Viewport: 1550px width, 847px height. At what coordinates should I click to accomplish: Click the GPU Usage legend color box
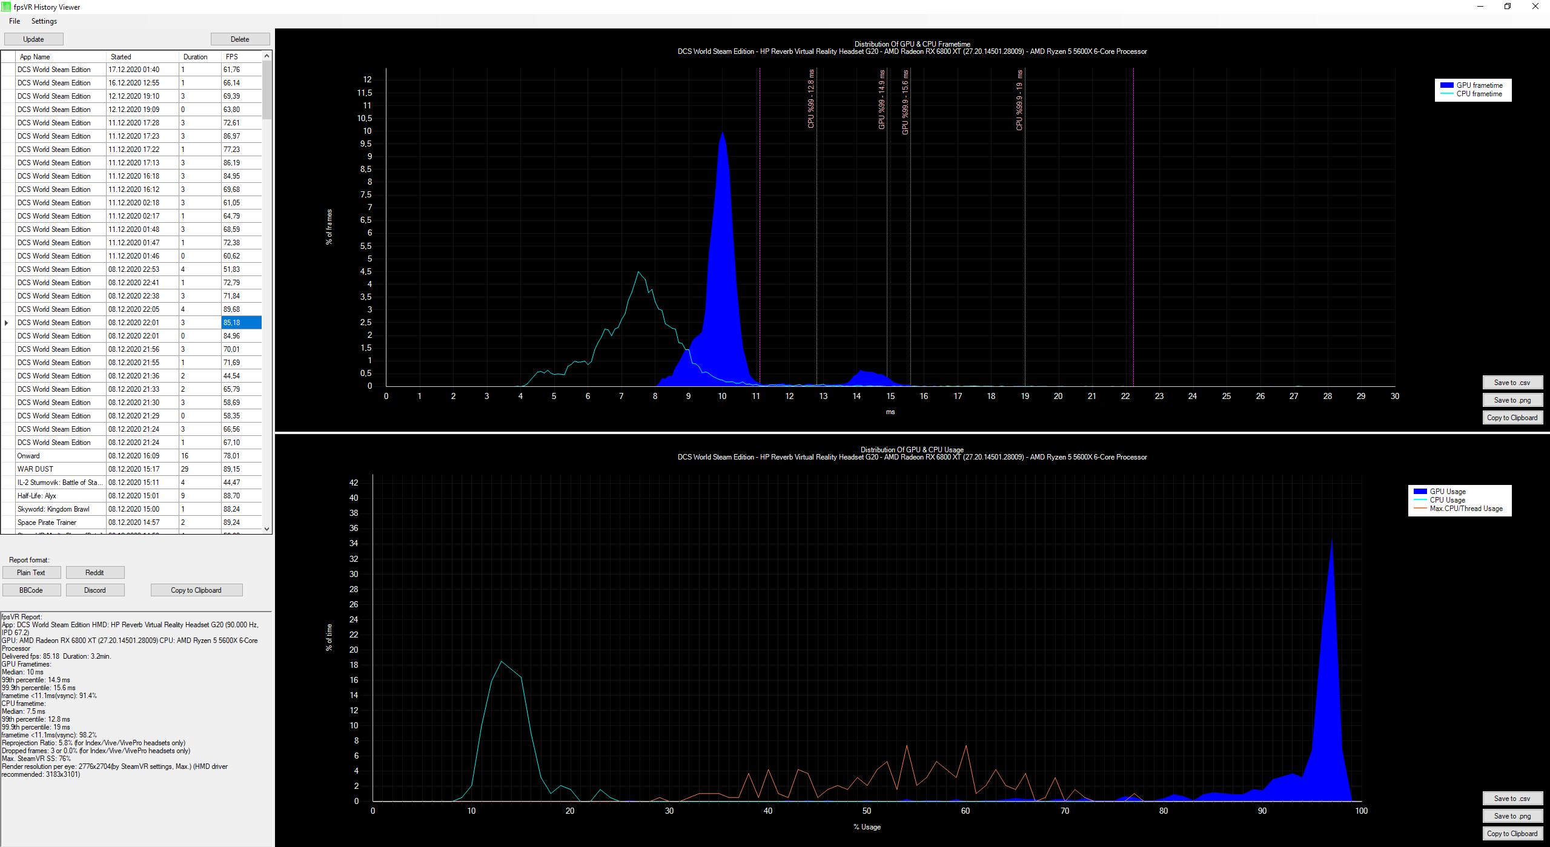[x=1420, y=492]
